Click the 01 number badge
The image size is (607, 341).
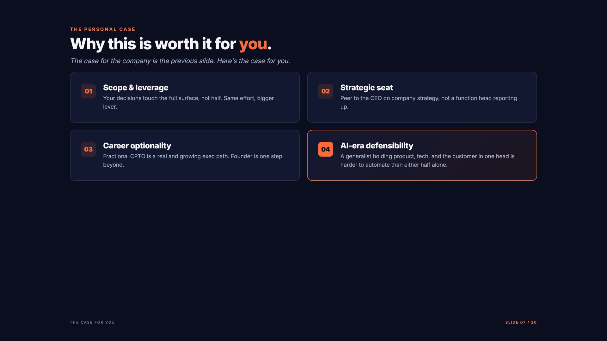(x=88, y=91)
